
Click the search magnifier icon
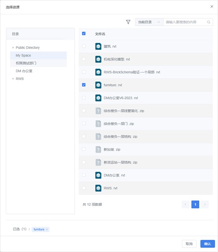(209, 22)
